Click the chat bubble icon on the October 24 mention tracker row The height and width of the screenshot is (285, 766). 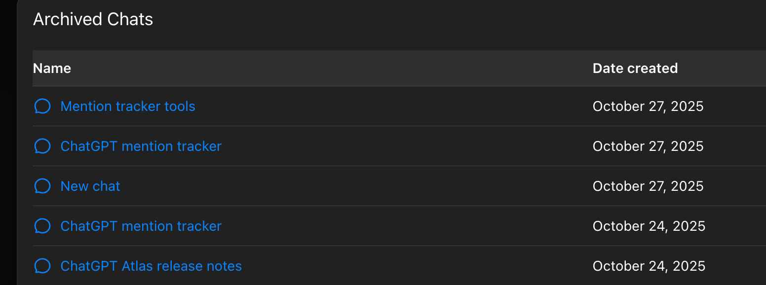tap(42, 226)
